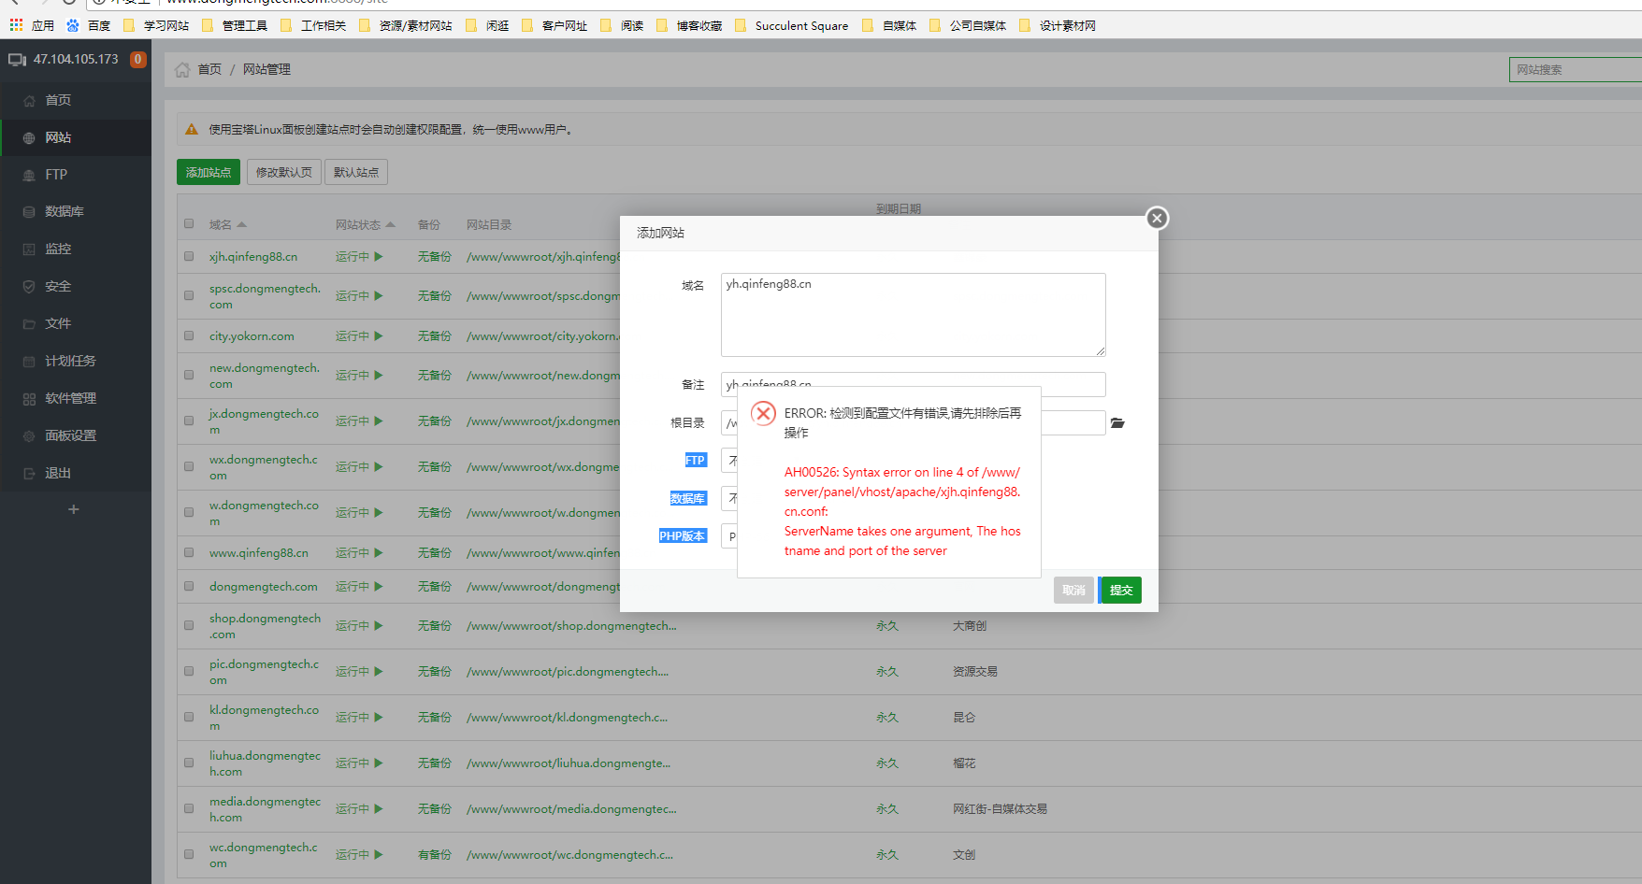Click the 取消 cancel button
This screenshot has height=884, width=1642.
1073,591
